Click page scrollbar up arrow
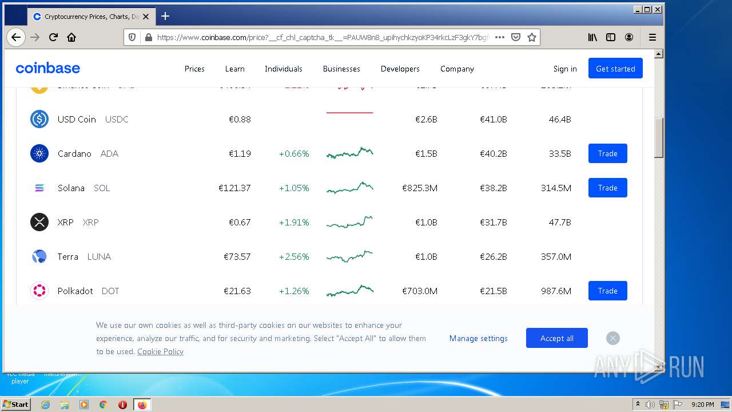 pos(658,54)
